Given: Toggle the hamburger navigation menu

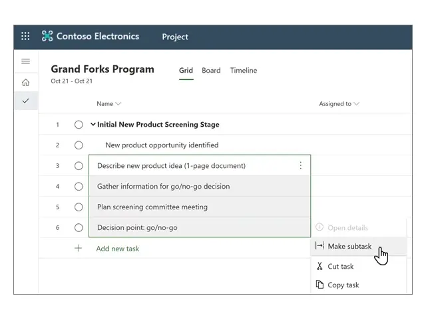Looking at the screenshot, I should 25,61.
